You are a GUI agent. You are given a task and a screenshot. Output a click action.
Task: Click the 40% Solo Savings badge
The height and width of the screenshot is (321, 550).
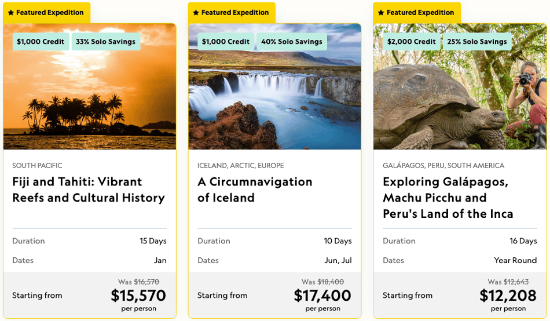(x=291, y=42)
